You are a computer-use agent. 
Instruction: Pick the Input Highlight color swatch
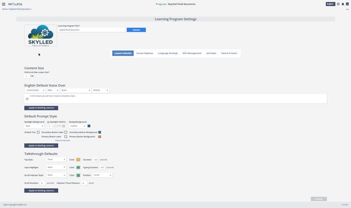(78, 168)
